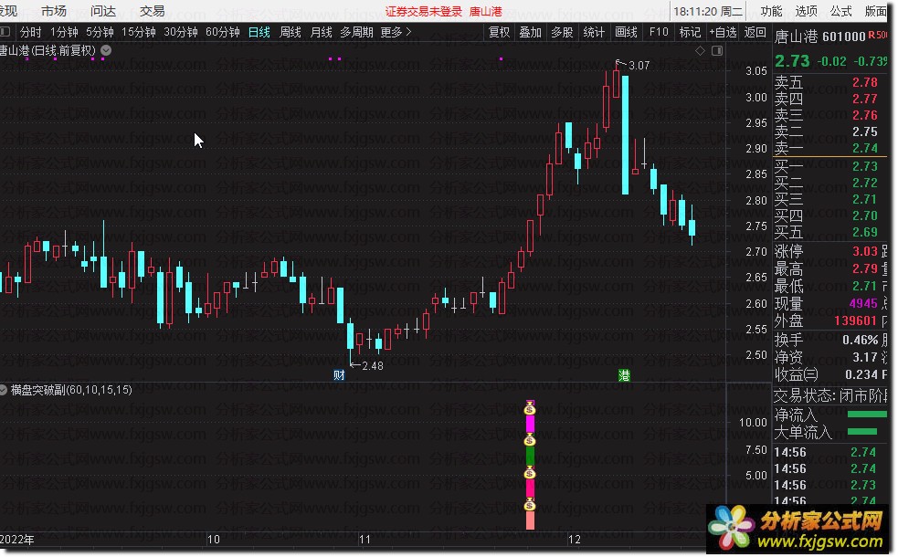Click the 卖五 2.78 ask row
The width and height of the screenshot is (898, 557).
[x=829, y=82]
